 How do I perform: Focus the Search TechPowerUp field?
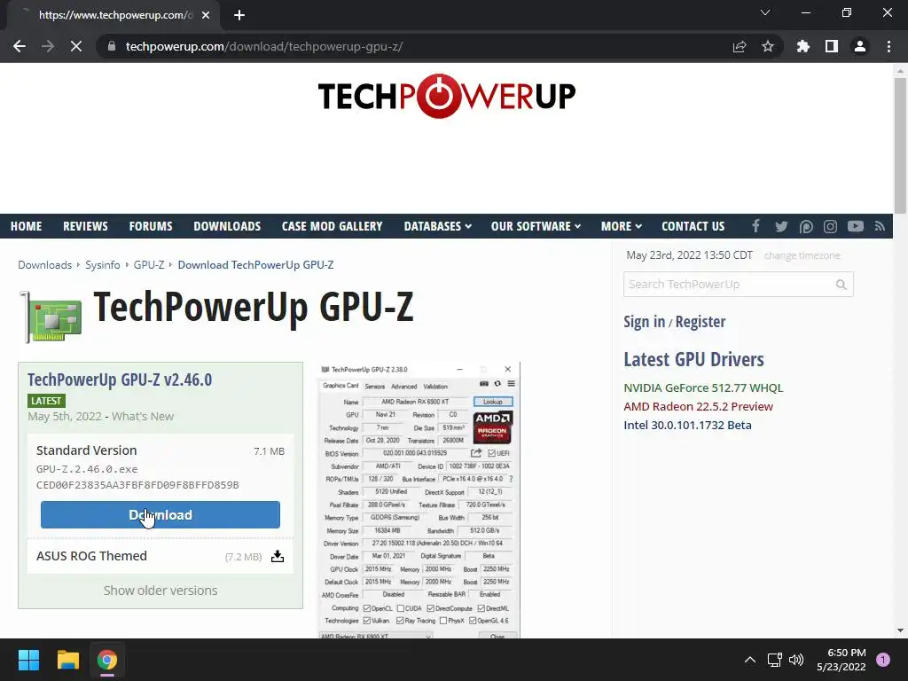pos(739,285)
